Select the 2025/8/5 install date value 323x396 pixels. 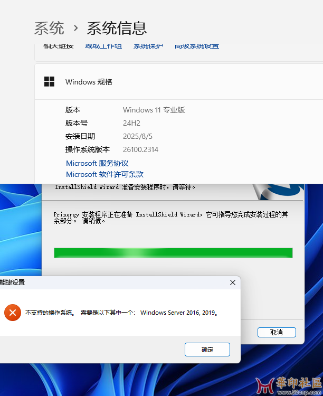[x=138, y=136]
